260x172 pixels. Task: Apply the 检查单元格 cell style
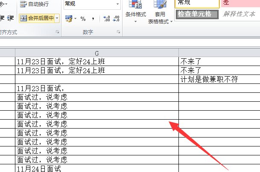197,14
